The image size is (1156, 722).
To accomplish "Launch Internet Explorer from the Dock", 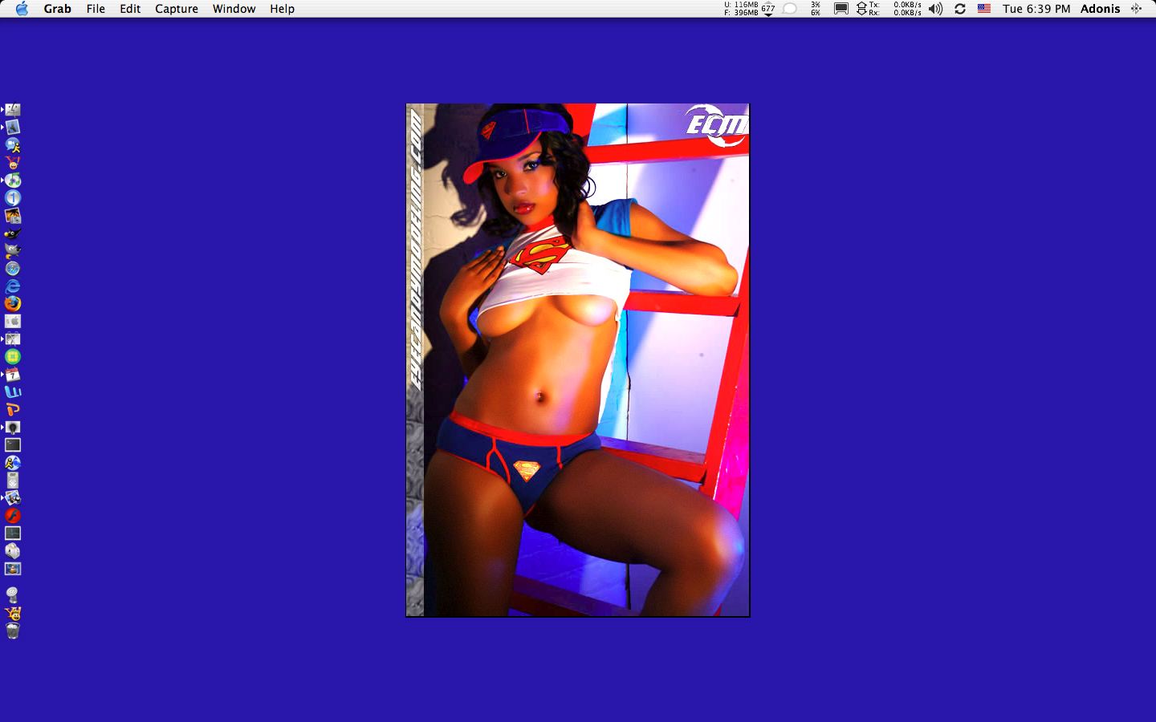I will pyautogui.click(x=13, y=286).
